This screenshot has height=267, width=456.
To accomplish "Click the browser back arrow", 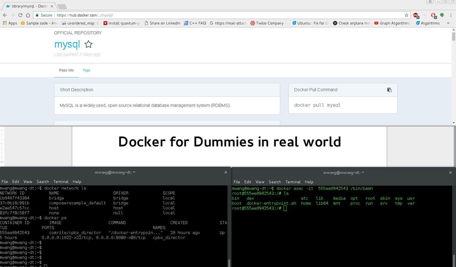I will point(5,15).
